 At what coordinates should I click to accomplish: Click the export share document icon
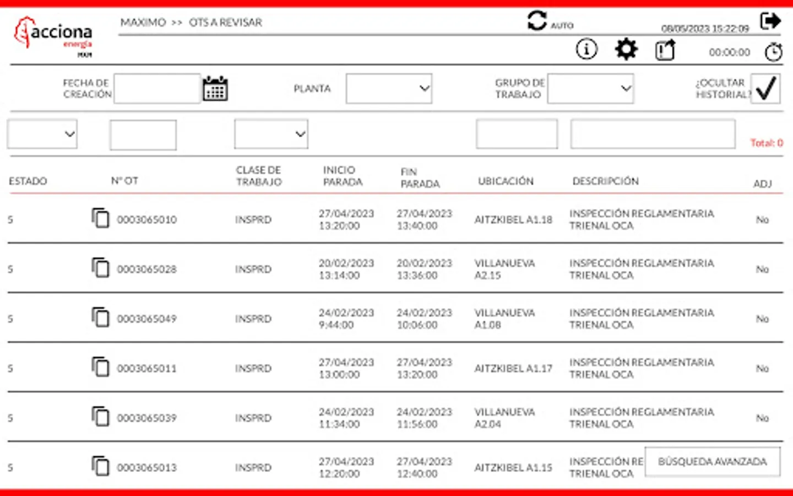click(x=665, y=50)
